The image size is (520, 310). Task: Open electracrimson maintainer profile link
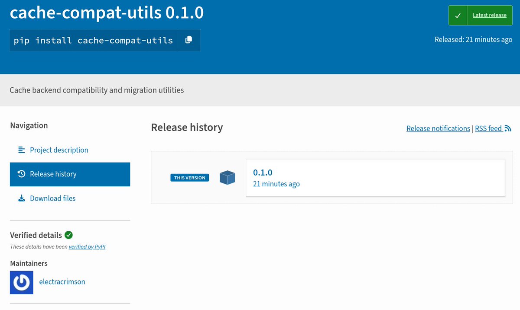(x=62, y=282)
